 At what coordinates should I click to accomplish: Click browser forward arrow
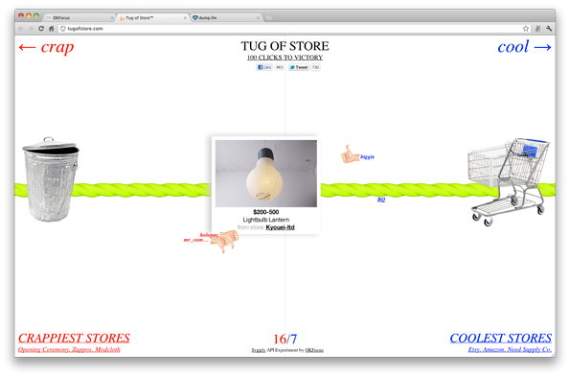[31, 29]
